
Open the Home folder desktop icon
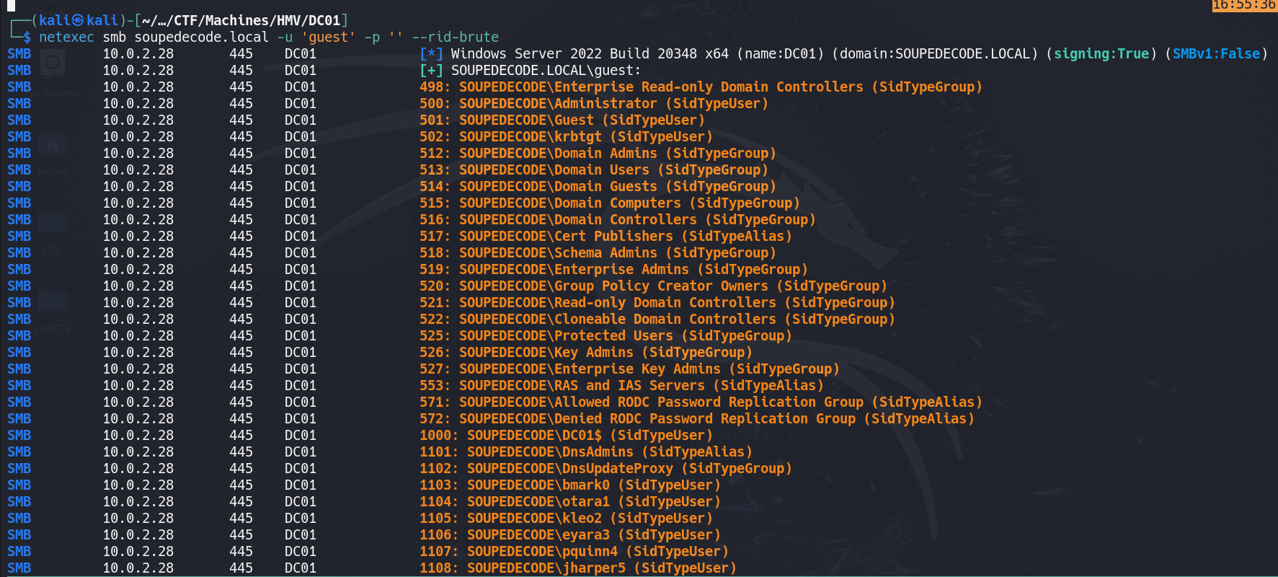[x=52, y=146]
